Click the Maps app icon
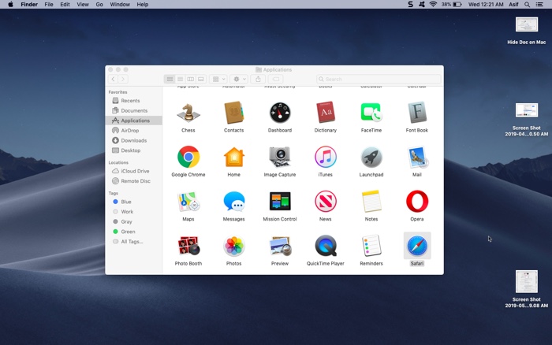This screenshot has height=345, width=552. click(188, 202)
